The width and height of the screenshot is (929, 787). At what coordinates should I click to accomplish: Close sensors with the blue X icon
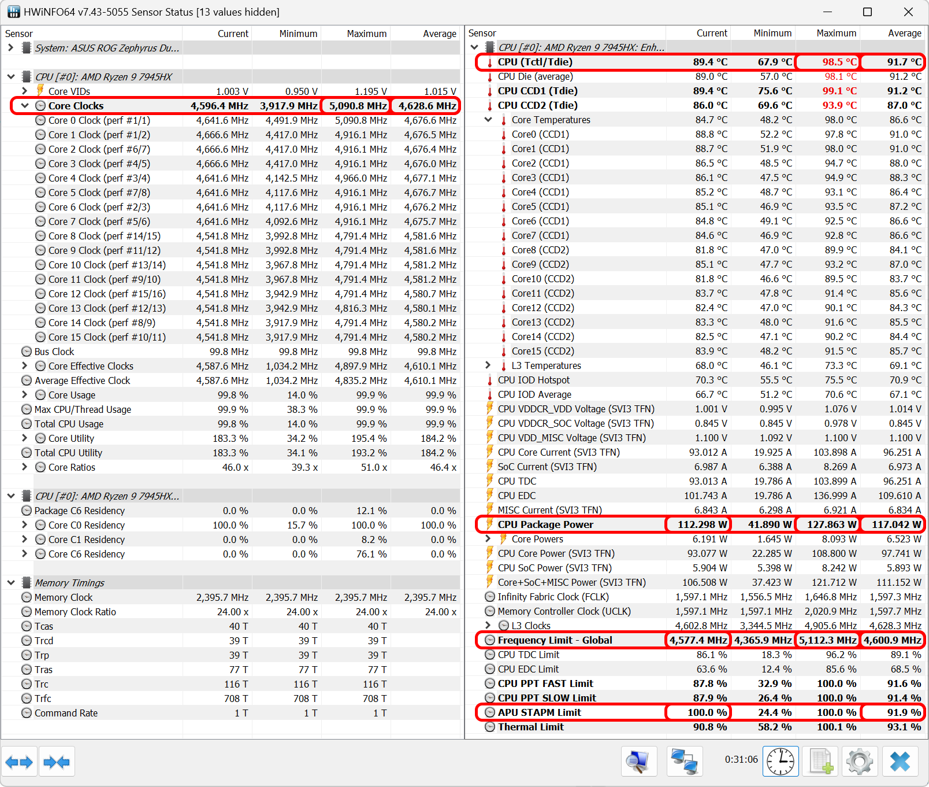900,762
